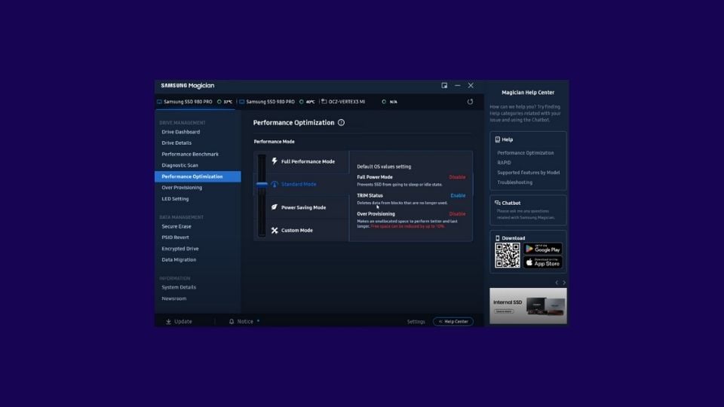Open the Troubleshooting help link
The height and width of the screenshot is (407, 724).
(514, 182)
